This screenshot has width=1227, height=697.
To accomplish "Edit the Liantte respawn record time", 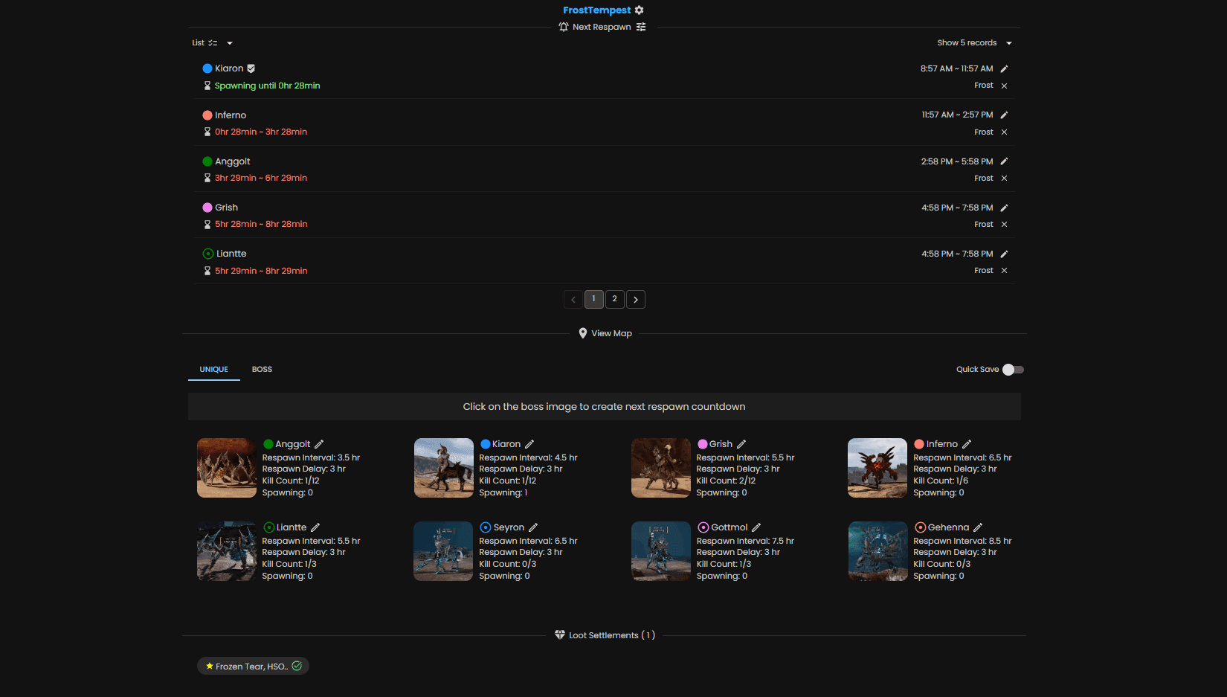I will (1004, 254).
